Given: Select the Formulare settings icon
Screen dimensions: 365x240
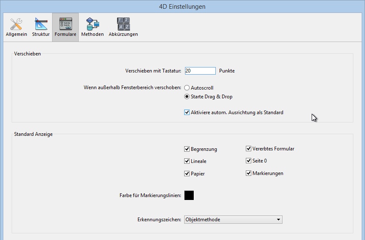Looking at the screenshot, I should coord(65,27).
